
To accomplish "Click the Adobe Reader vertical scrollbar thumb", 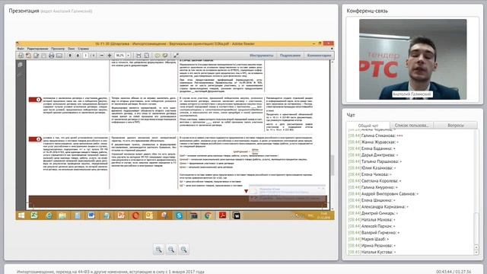I will pyautogui.click(x=332, y=165).
